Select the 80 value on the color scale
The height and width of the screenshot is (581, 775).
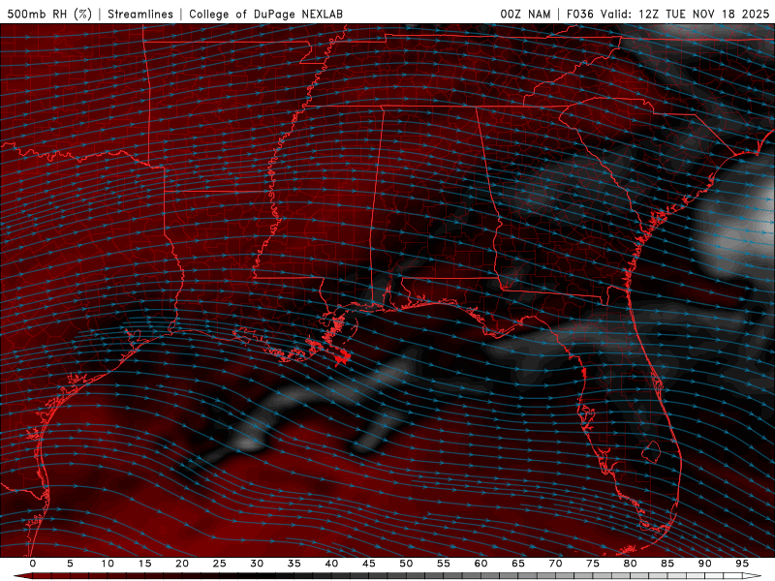coord(631,564)
